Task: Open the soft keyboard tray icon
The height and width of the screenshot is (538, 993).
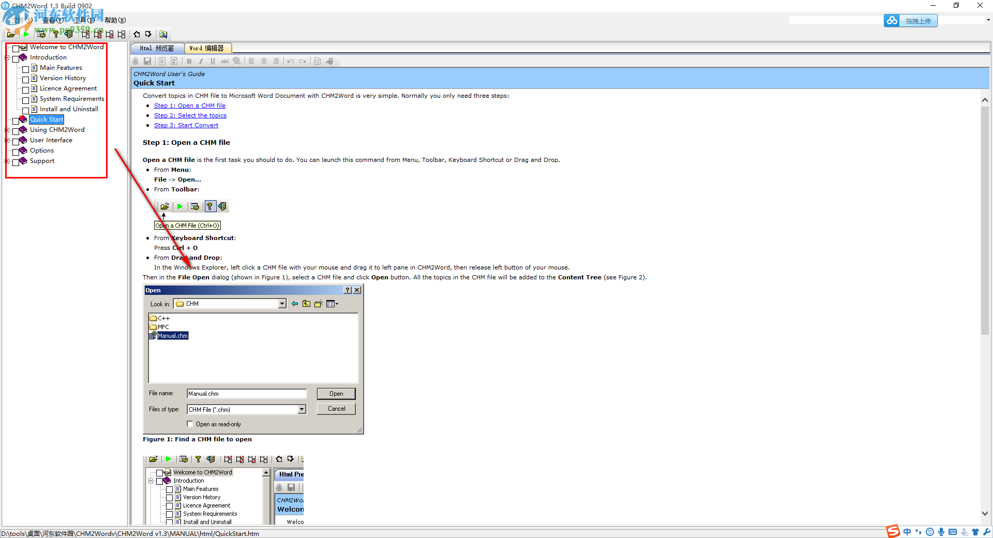Action: point(953,532)
